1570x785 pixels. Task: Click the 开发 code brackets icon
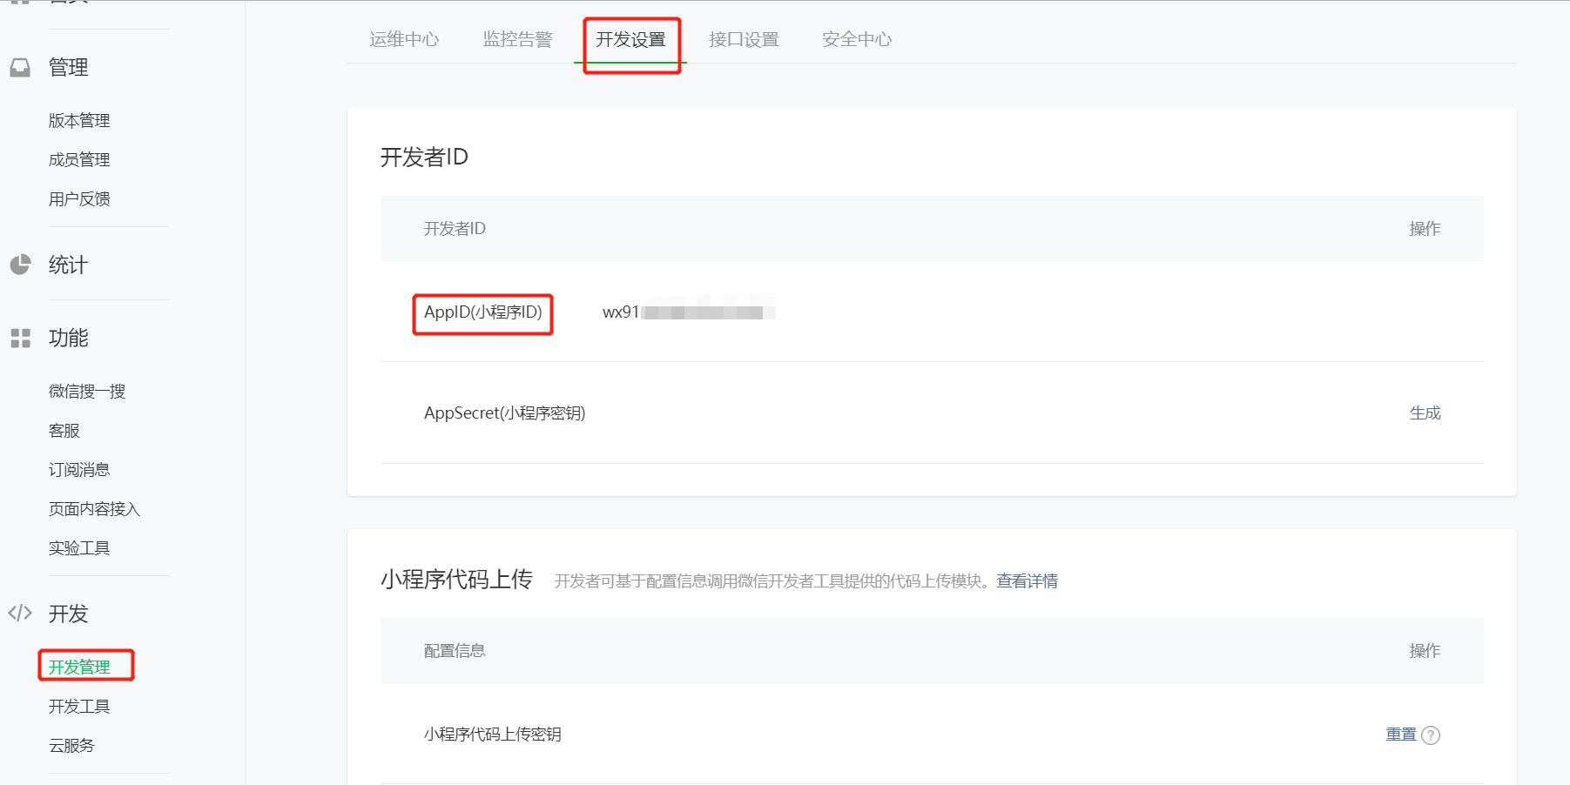(x=20, y=613)
